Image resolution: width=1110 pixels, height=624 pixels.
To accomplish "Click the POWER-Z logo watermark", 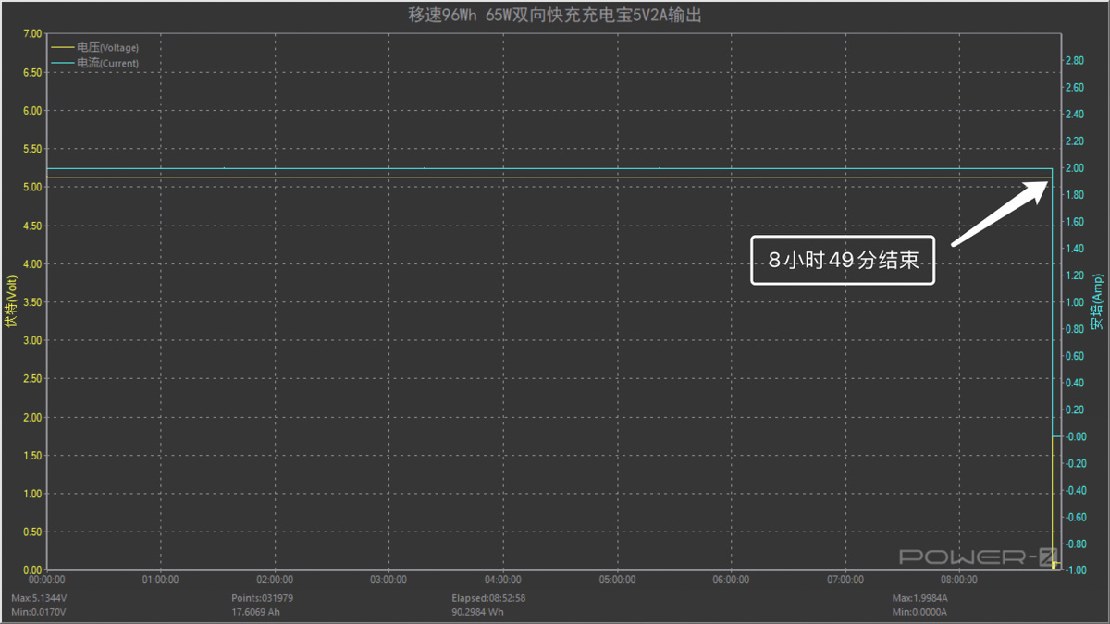I will 979,557.
